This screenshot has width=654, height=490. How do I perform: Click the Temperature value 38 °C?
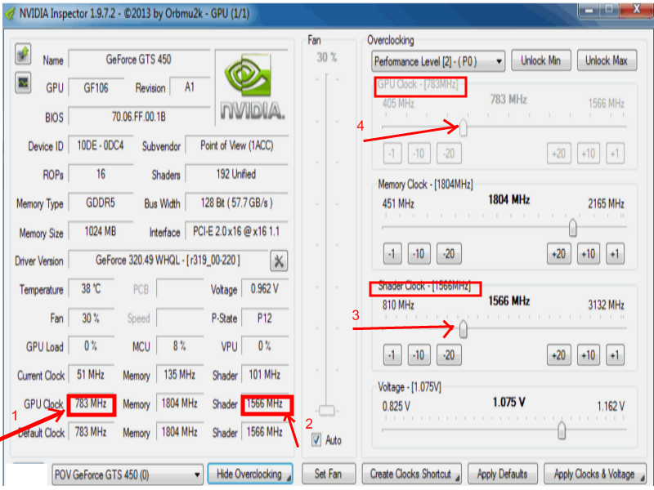coord(92,289)
